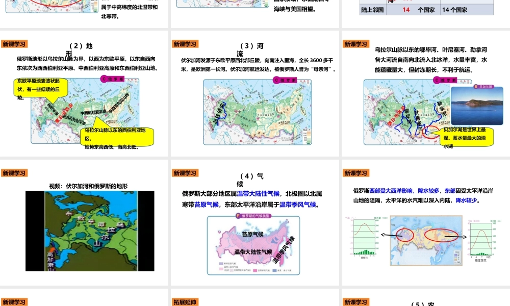
Task: Click the 鄂毕河 label on the map
Action: click(408, 116)
